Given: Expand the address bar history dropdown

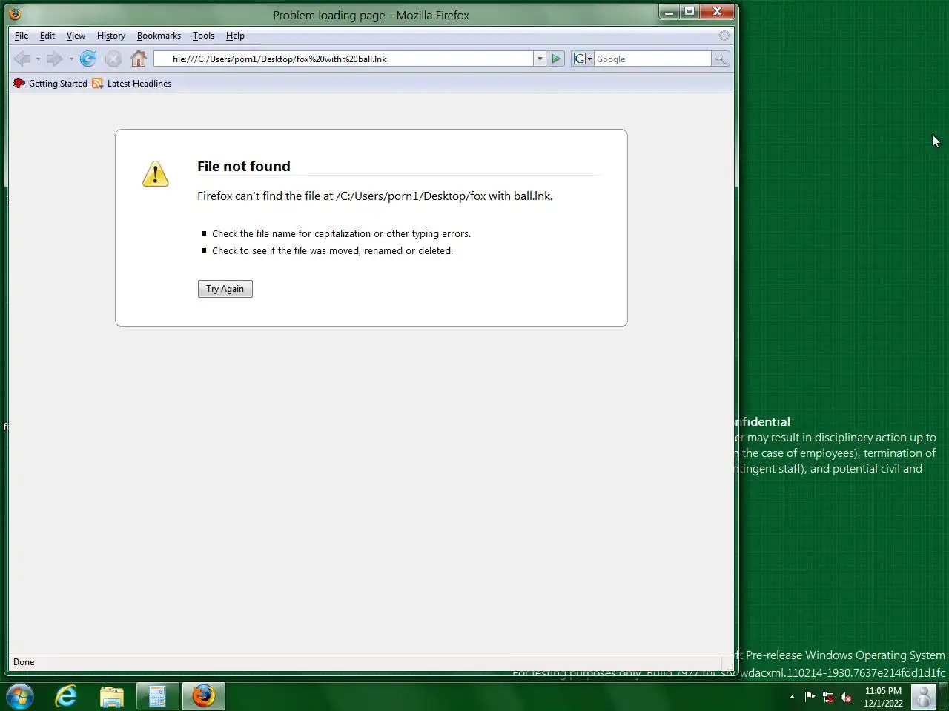Looking at the screenshot, I should (540, 59).
